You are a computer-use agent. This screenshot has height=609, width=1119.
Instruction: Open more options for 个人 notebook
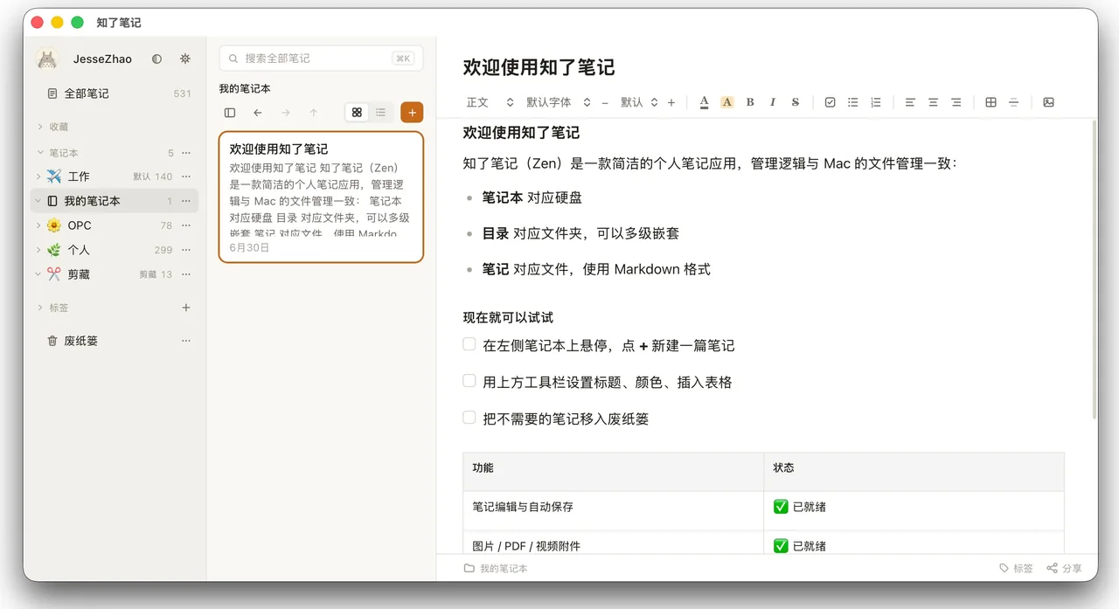[186, 250]
